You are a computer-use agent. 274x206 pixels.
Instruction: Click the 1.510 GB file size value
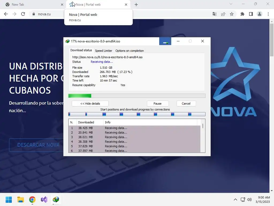point(106,68)
